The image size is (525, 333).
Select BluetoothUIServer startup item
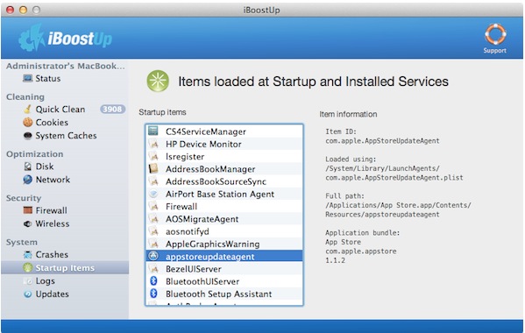point(224,281)
